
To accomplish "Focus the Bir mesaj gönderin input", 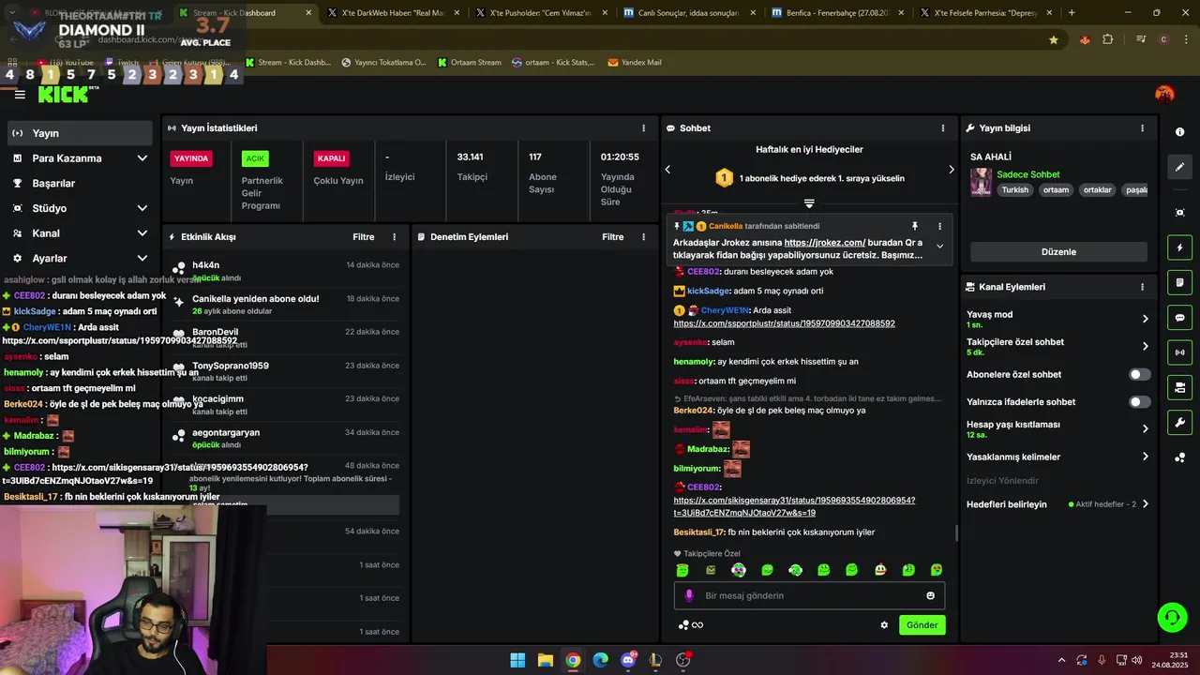I will [809, 595].
